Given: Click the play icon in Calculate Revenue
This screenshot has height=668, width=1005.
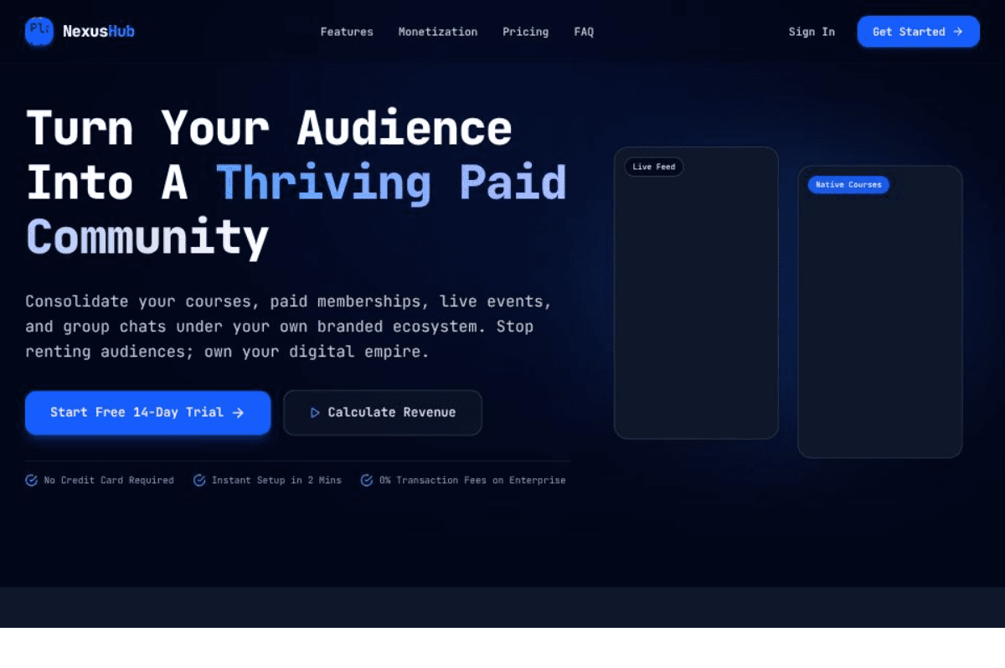Looking at the screenshot, I should click(x=315, y=413).
